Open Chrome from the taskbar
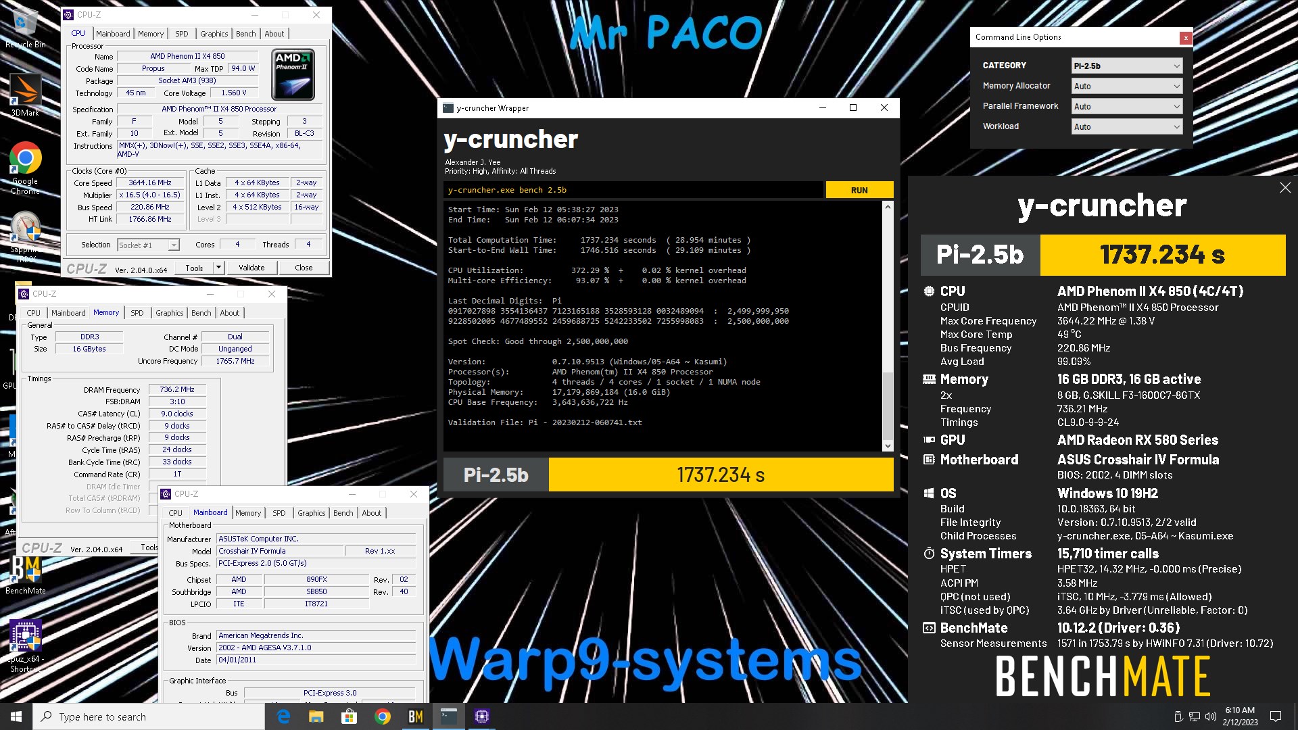1298x730 pixels. (x=383, y=716)
